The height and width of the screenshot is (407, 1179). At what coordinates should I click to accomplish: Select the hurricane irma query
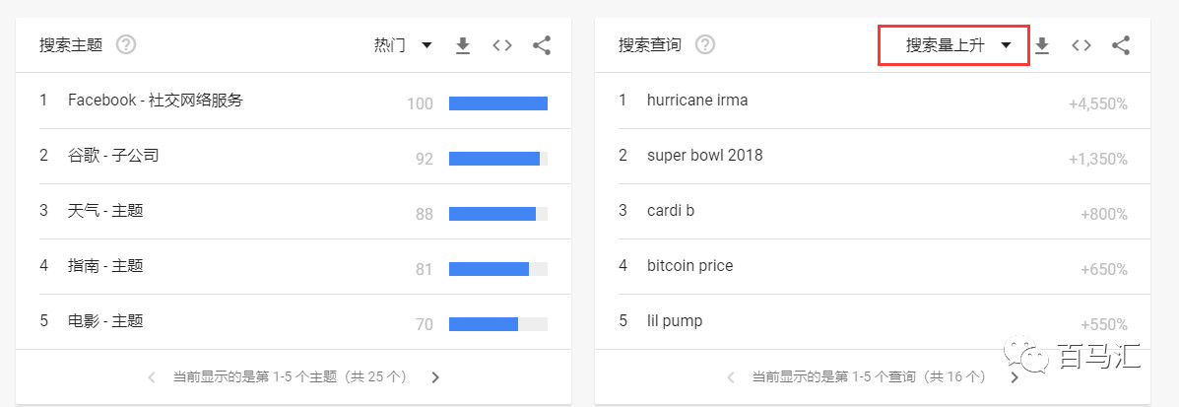tap(696, 101)
